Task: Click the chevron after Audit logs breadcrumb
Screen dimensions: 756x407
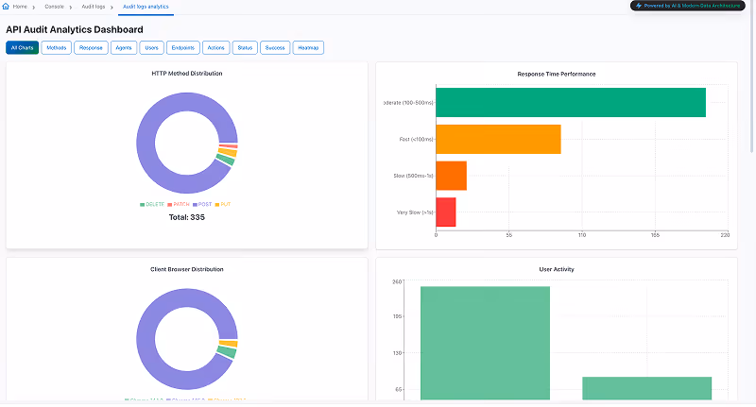Action: click(x=112, y=7)
